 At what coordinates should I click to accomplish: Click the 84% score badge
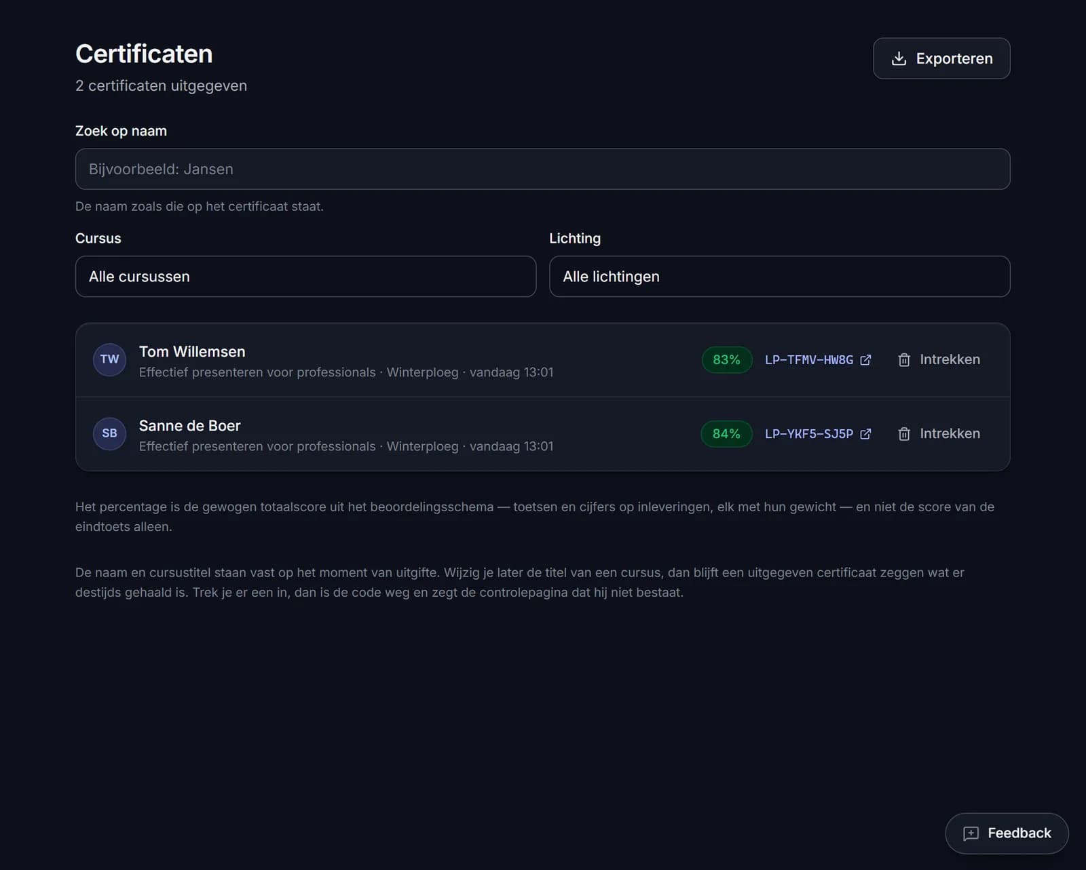pos(726,433)
